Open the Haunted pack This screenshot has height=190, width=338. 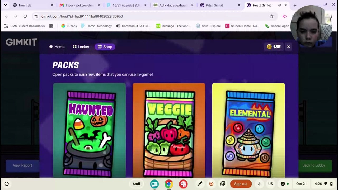click(89, 130)
